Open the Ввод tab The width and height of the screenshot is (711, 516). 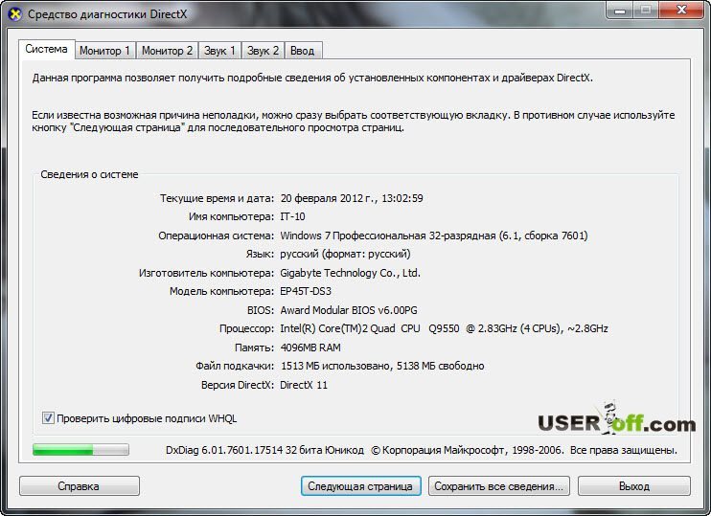pos(303,51)
